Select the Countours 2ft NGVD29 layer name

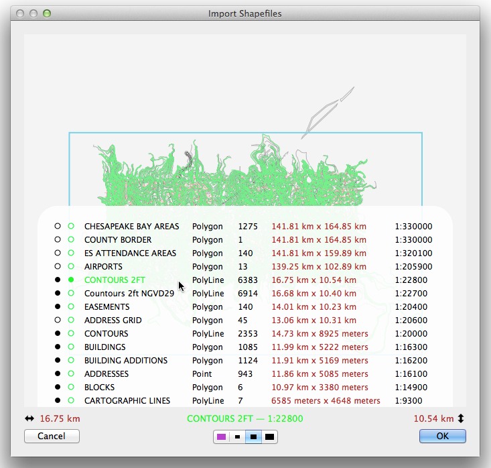coord(129,294)
